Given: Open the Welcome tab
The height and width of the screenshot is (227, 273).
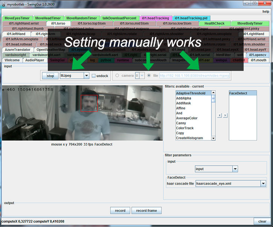Looking at the screenshot, I should click(x=12, y=60).
